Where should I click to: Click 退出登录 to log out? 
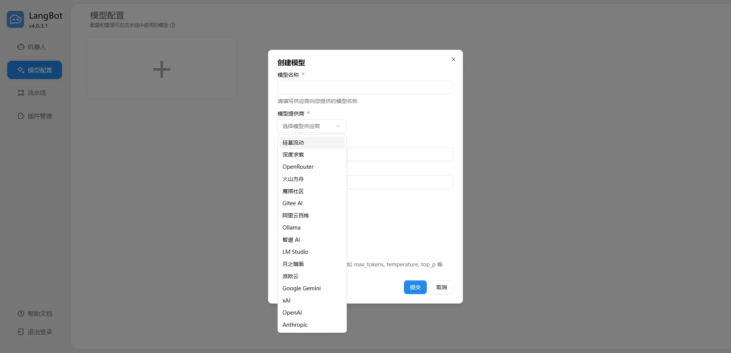coord(35,332)
